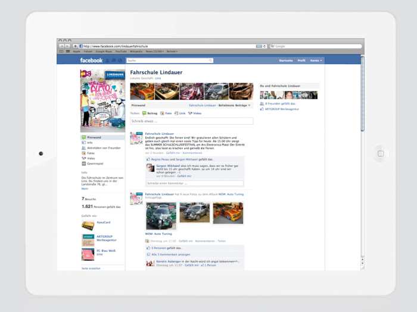Click '8 Freunden gefällt das' link
Image resolution: width=417 pixels, height=312 pixels.
pos(281,104)
